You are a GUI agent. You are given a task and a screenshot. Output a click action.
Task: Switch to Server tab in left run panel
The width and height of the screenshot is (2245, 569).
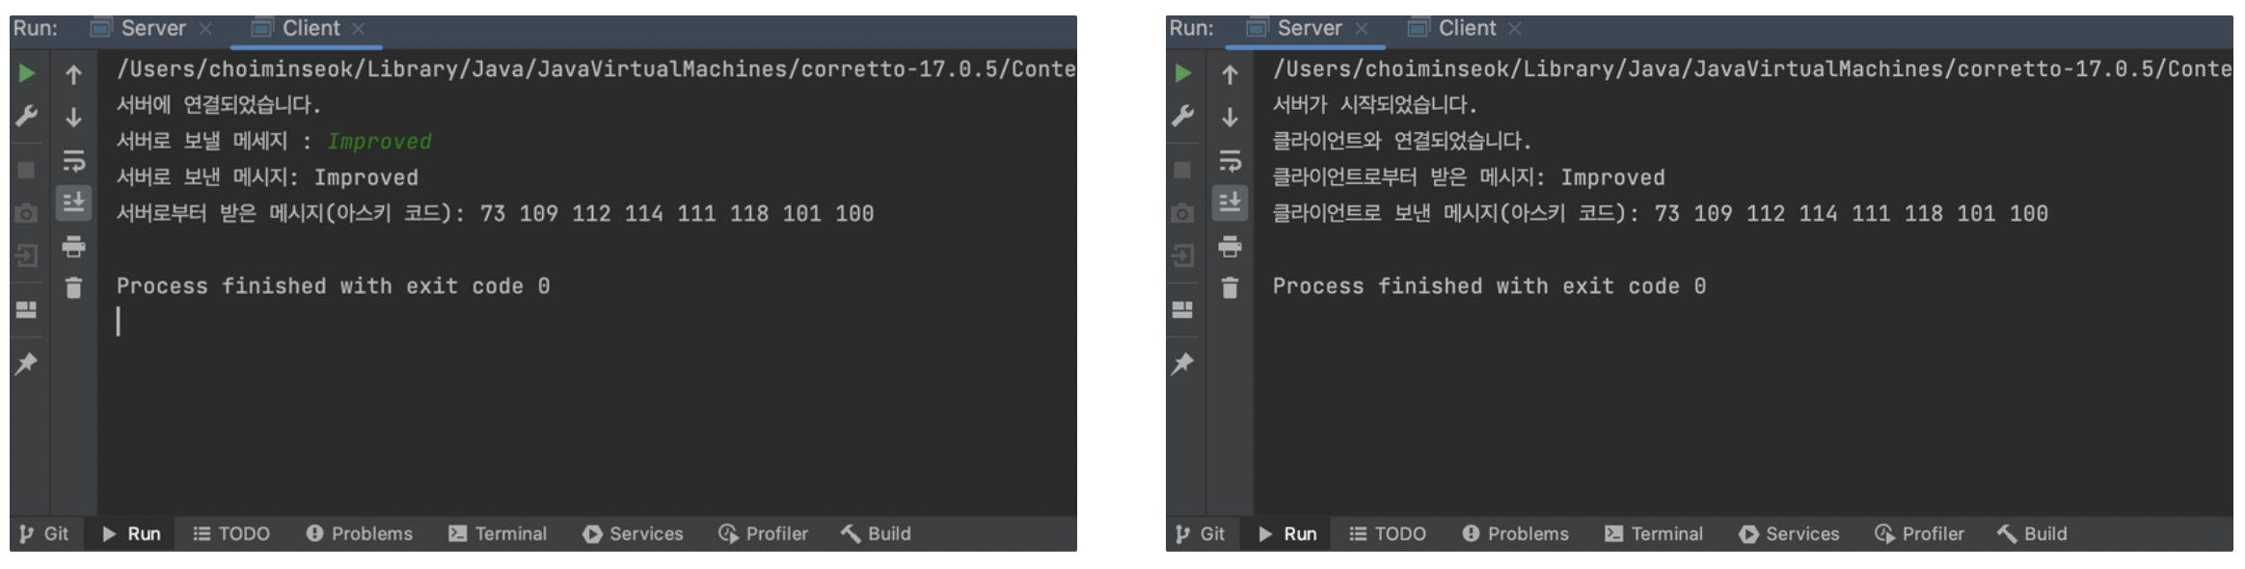tap(152, 28)
